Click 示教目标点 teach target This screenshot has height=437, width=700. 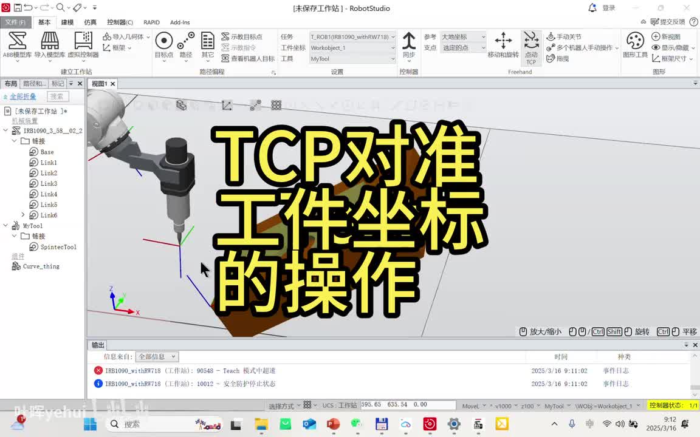click(241, 36)
